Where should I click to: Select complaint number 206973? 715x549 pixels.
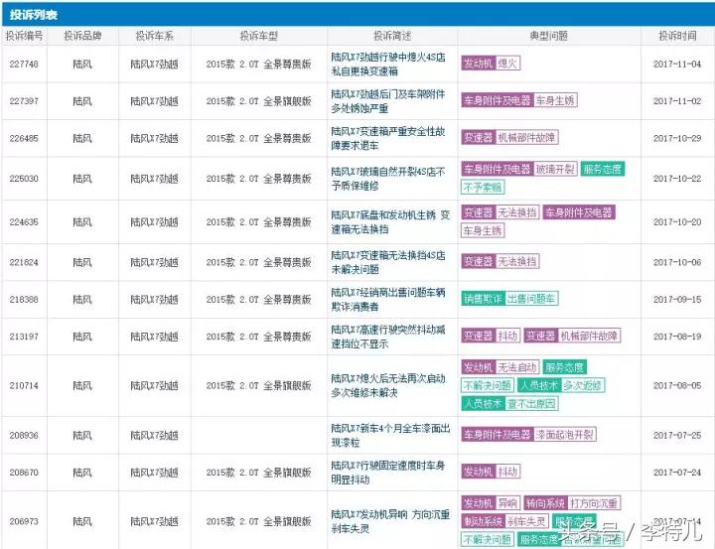pyautogui.click(x=24, y=521)
